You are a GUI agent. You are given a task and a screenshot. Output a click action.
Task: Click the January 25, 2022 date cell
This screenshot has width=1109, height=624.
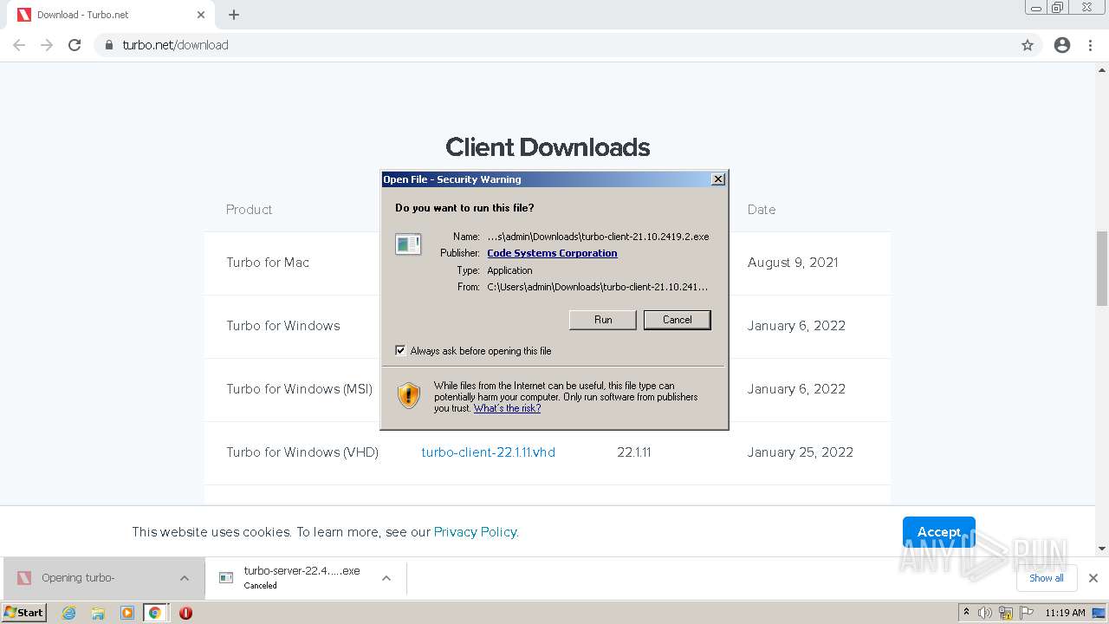coord(801,452)
